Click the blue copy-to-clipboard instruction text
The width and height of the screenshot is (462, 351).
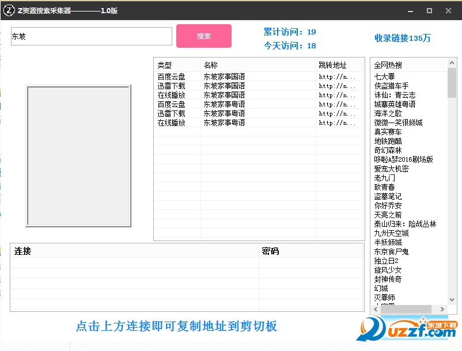coord(176,326)
